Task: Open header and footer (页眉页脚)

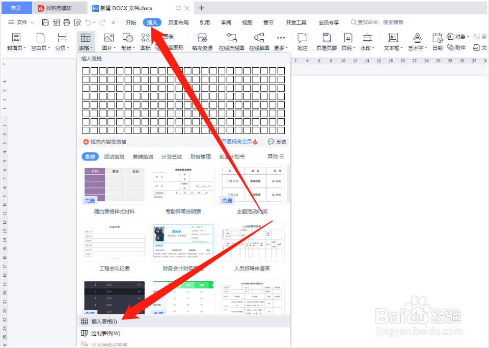Action: point(327,41)
